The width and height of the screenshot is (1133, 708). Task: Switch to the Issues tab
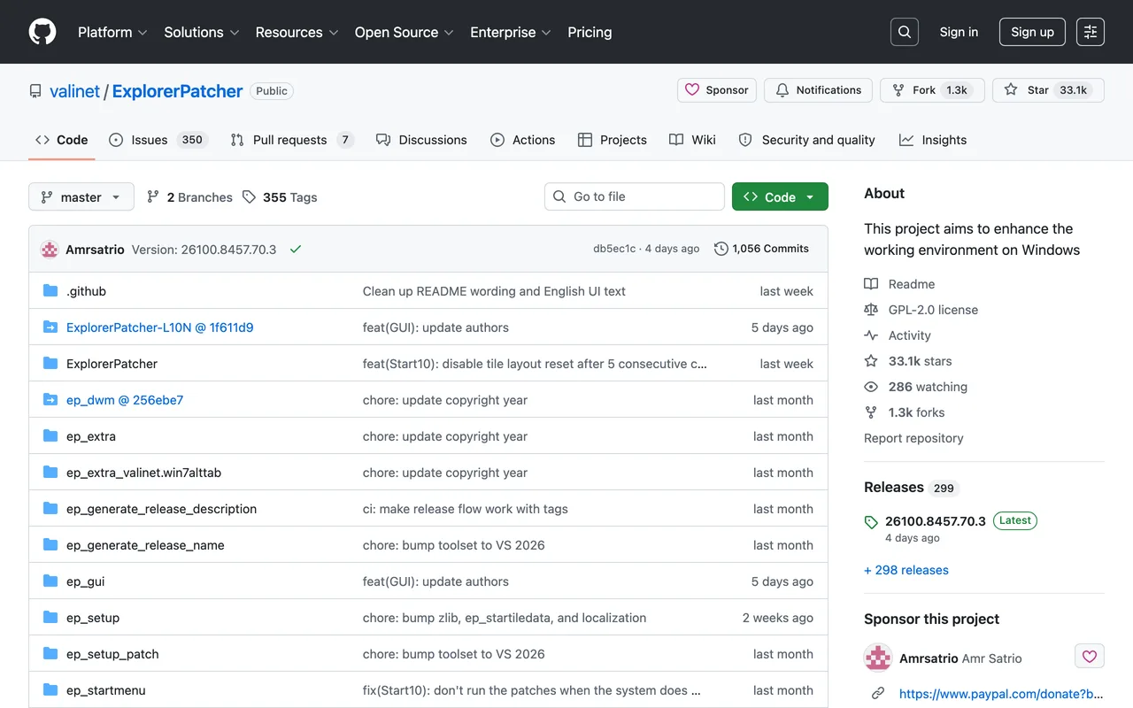(158, 140)
